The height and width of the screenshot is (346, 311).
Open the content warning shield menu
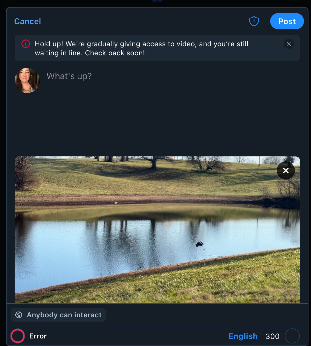coord(254,21)
